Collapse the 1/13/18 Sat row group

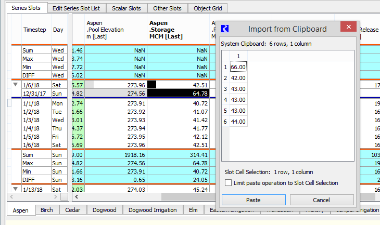click(14, 190)
